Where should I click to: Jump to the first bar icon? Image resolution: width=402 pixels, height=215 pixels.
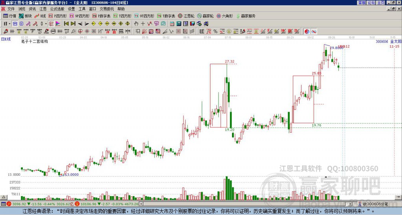coord(66,24)
